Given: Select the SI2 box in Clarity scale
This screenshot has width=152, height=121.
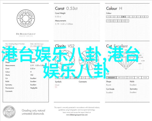Looking at the screenshot, I should click(x=84, y=78).
